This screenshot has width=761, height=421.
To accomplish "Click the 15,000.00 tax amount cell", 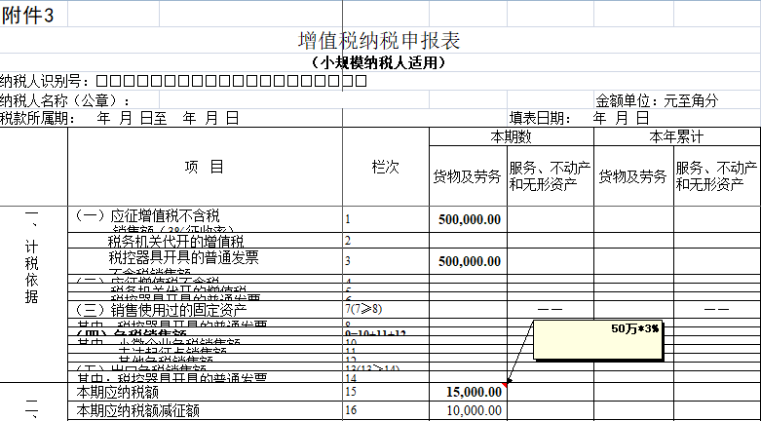I will point(468,392).
